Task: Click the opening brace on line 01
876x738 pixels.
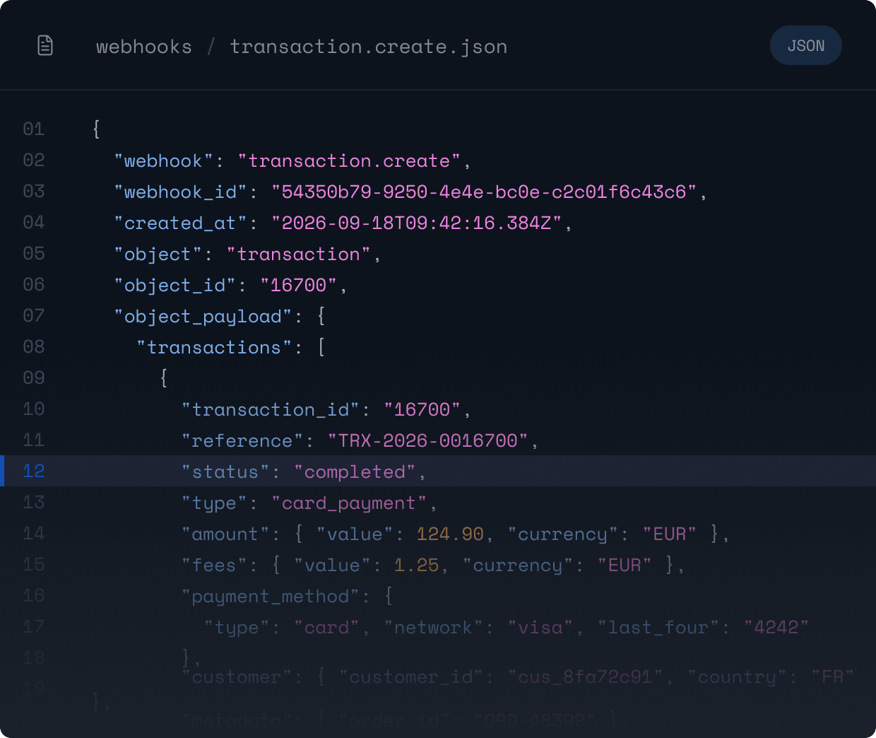Action: (96, 129)
